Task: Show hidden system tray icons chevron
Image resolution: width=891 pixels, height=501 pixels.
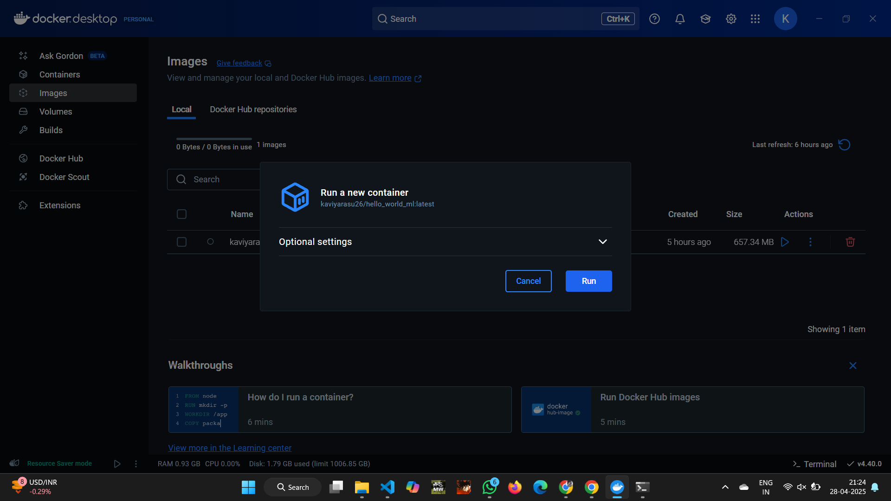Action: tap(725, 487)
